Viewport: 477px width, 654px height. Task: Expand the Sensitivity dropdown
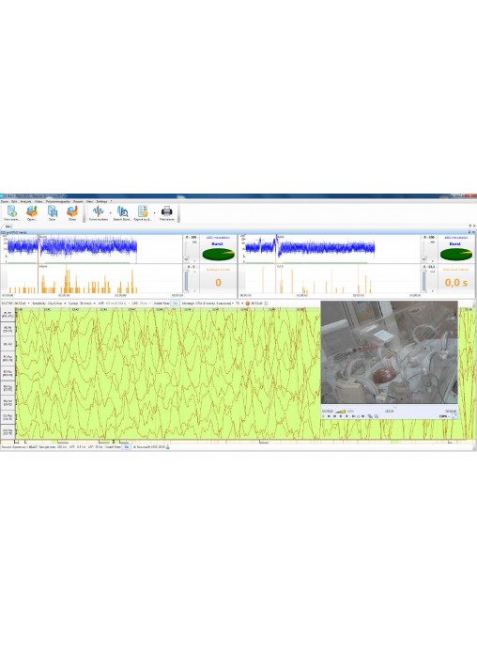65,304
